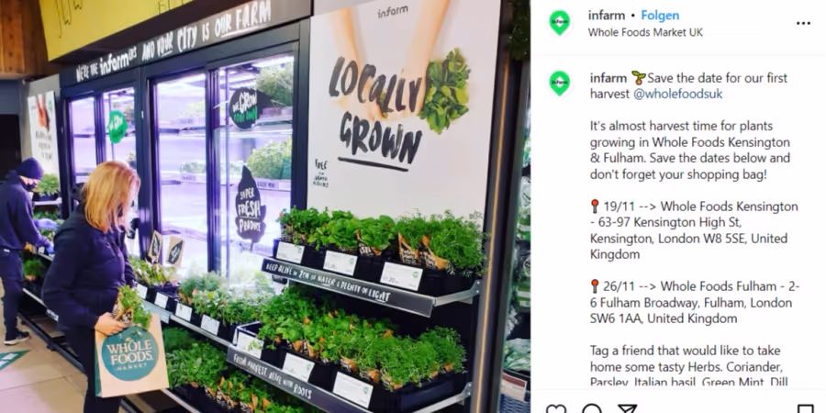
Task: Follow infarm using the Folgen link
Action: [660, 16]
